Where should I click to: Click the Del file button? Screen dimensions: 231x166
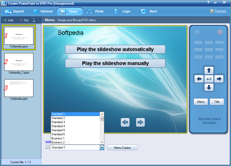pos(24,20)
